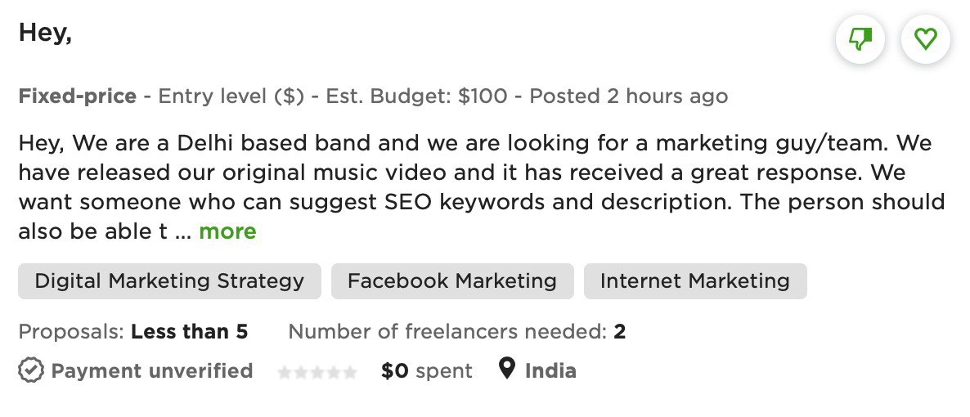The height and width of the screenshot is (417, 970).
Task: Click the empty star rating
Action: pyautogui.click(x=317, y=372)
